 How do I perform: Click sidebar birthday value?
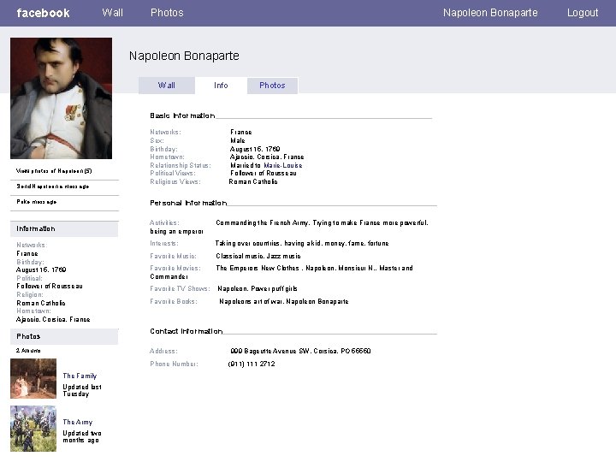[x=41, y=269]
